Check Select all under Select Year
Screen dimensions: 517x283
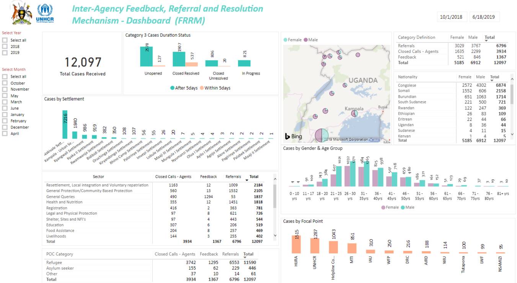[x=5, y=40]
